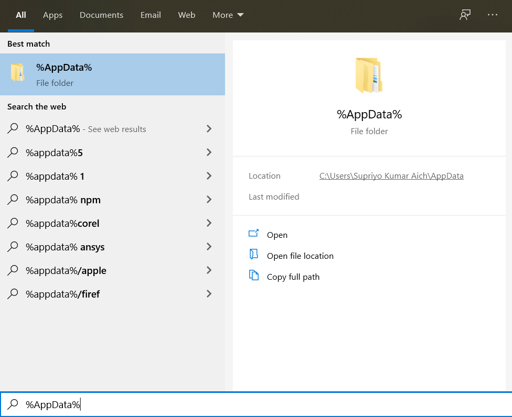Select the %appdata%/firef web suggestion text

[63, 294]
